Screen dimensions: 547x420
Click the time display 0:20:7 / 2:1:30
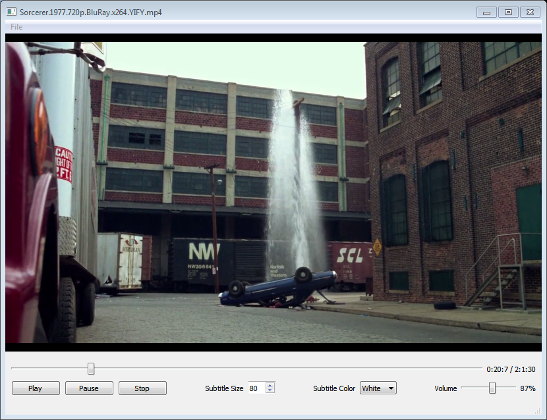click(511, 369)
